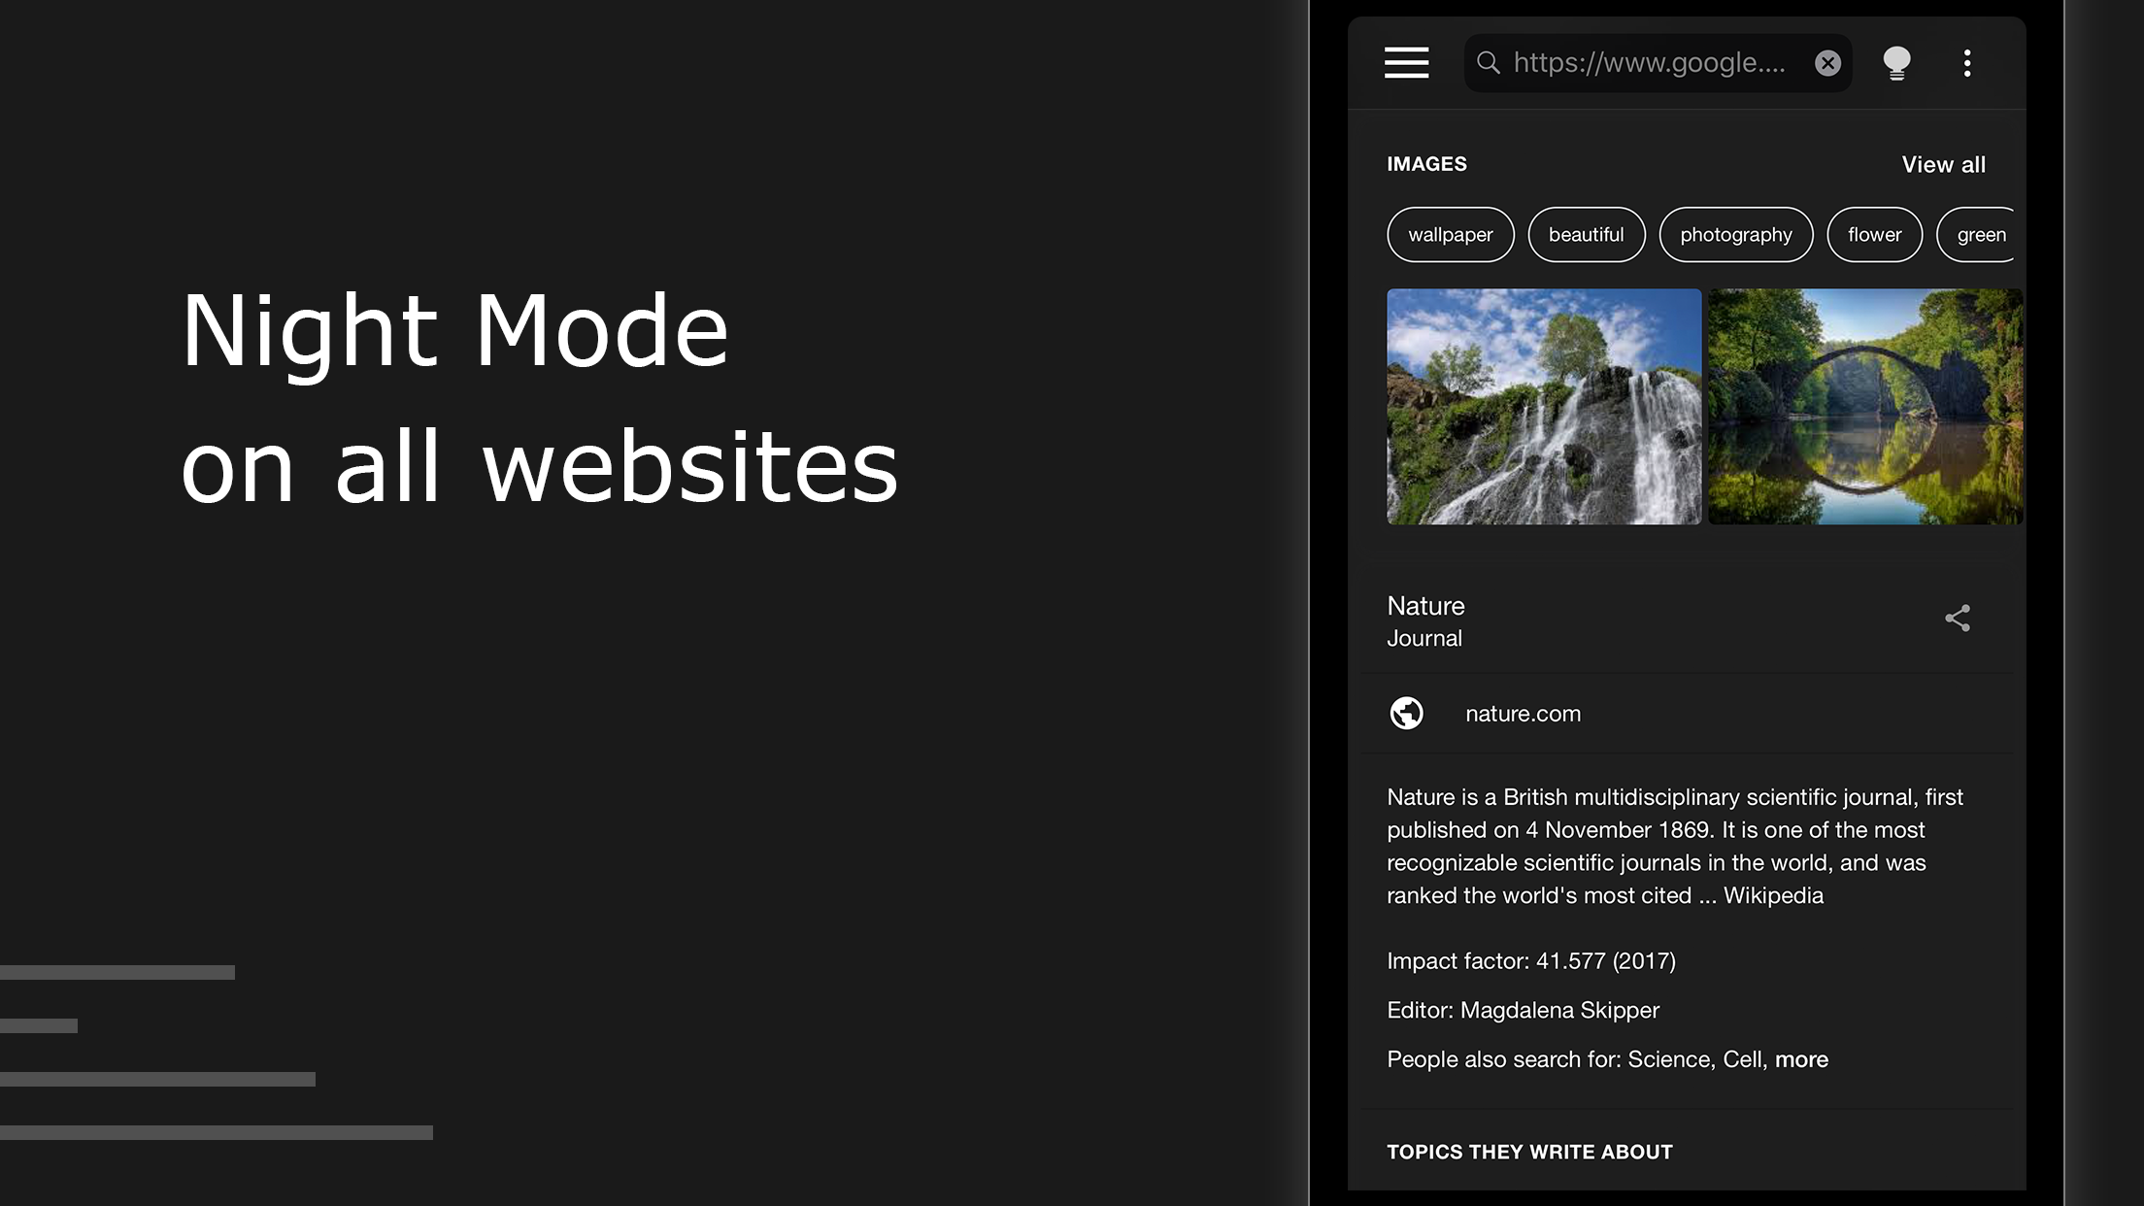
Task: Open the waterfall image thumbnail
Action: coord(1544,407)
